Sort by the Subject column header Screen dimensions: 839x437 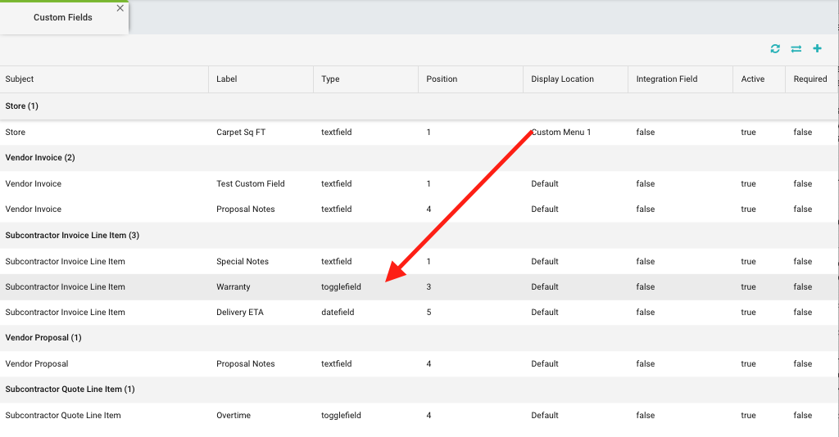point(20,79)
